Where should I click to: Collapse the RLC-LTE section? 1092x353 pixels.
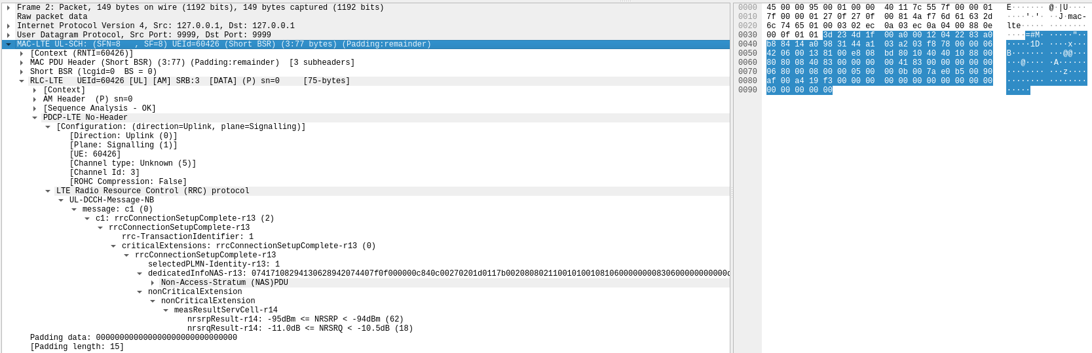(x=22, y=81)
